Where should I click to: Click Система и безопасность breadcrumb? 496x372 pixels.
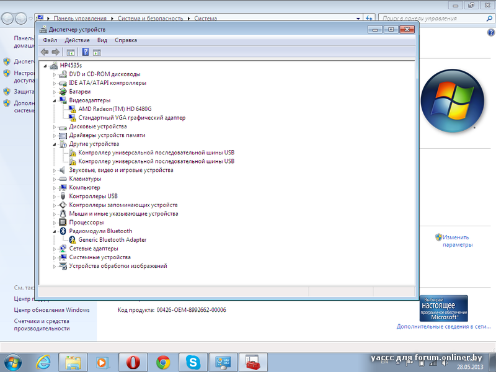coord(150,19)
